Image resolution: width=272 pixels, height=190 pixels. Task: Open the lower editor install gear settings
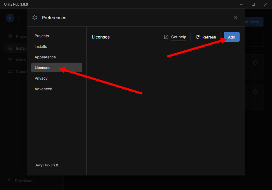point(255,92)
